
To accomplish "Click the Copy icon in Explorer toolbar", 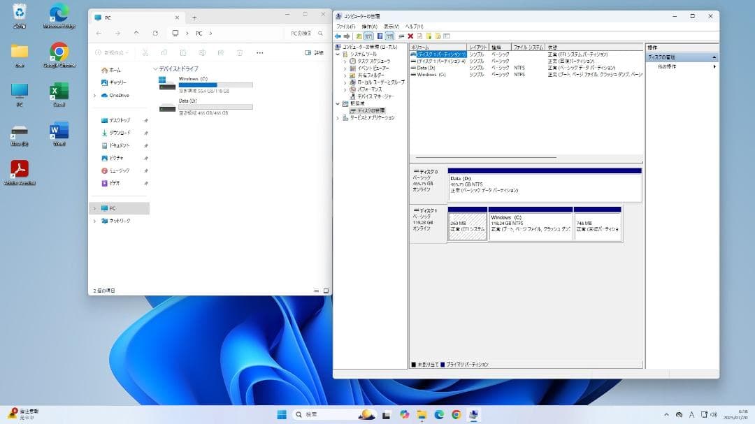I will pyautogui.click(x=164, y=52).
